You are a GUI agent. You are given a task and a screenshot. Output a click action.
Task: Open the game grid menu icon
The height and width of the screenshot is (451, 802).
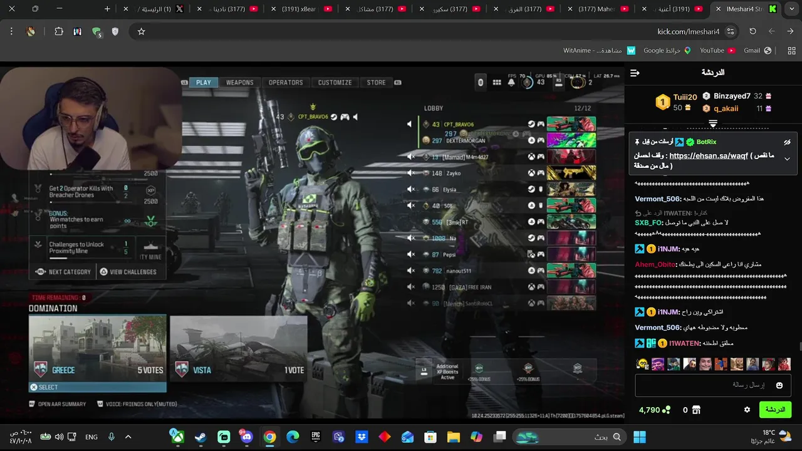(497, 82)
